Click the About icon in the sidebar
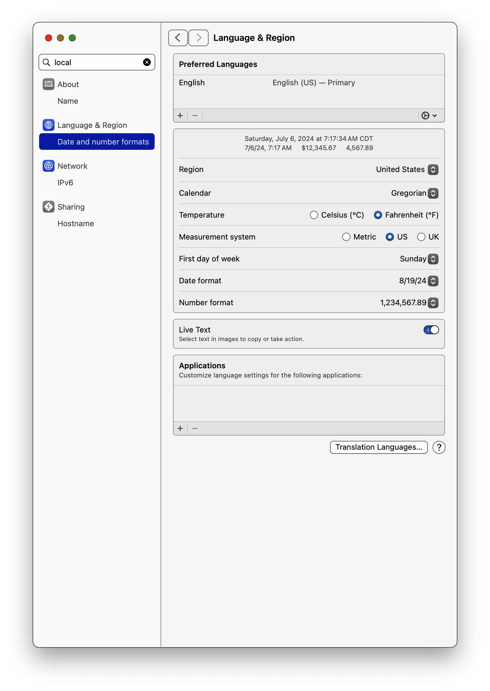The height and width of the screenshot is (691, 490). pyautogui.click(x=48, y=84)
